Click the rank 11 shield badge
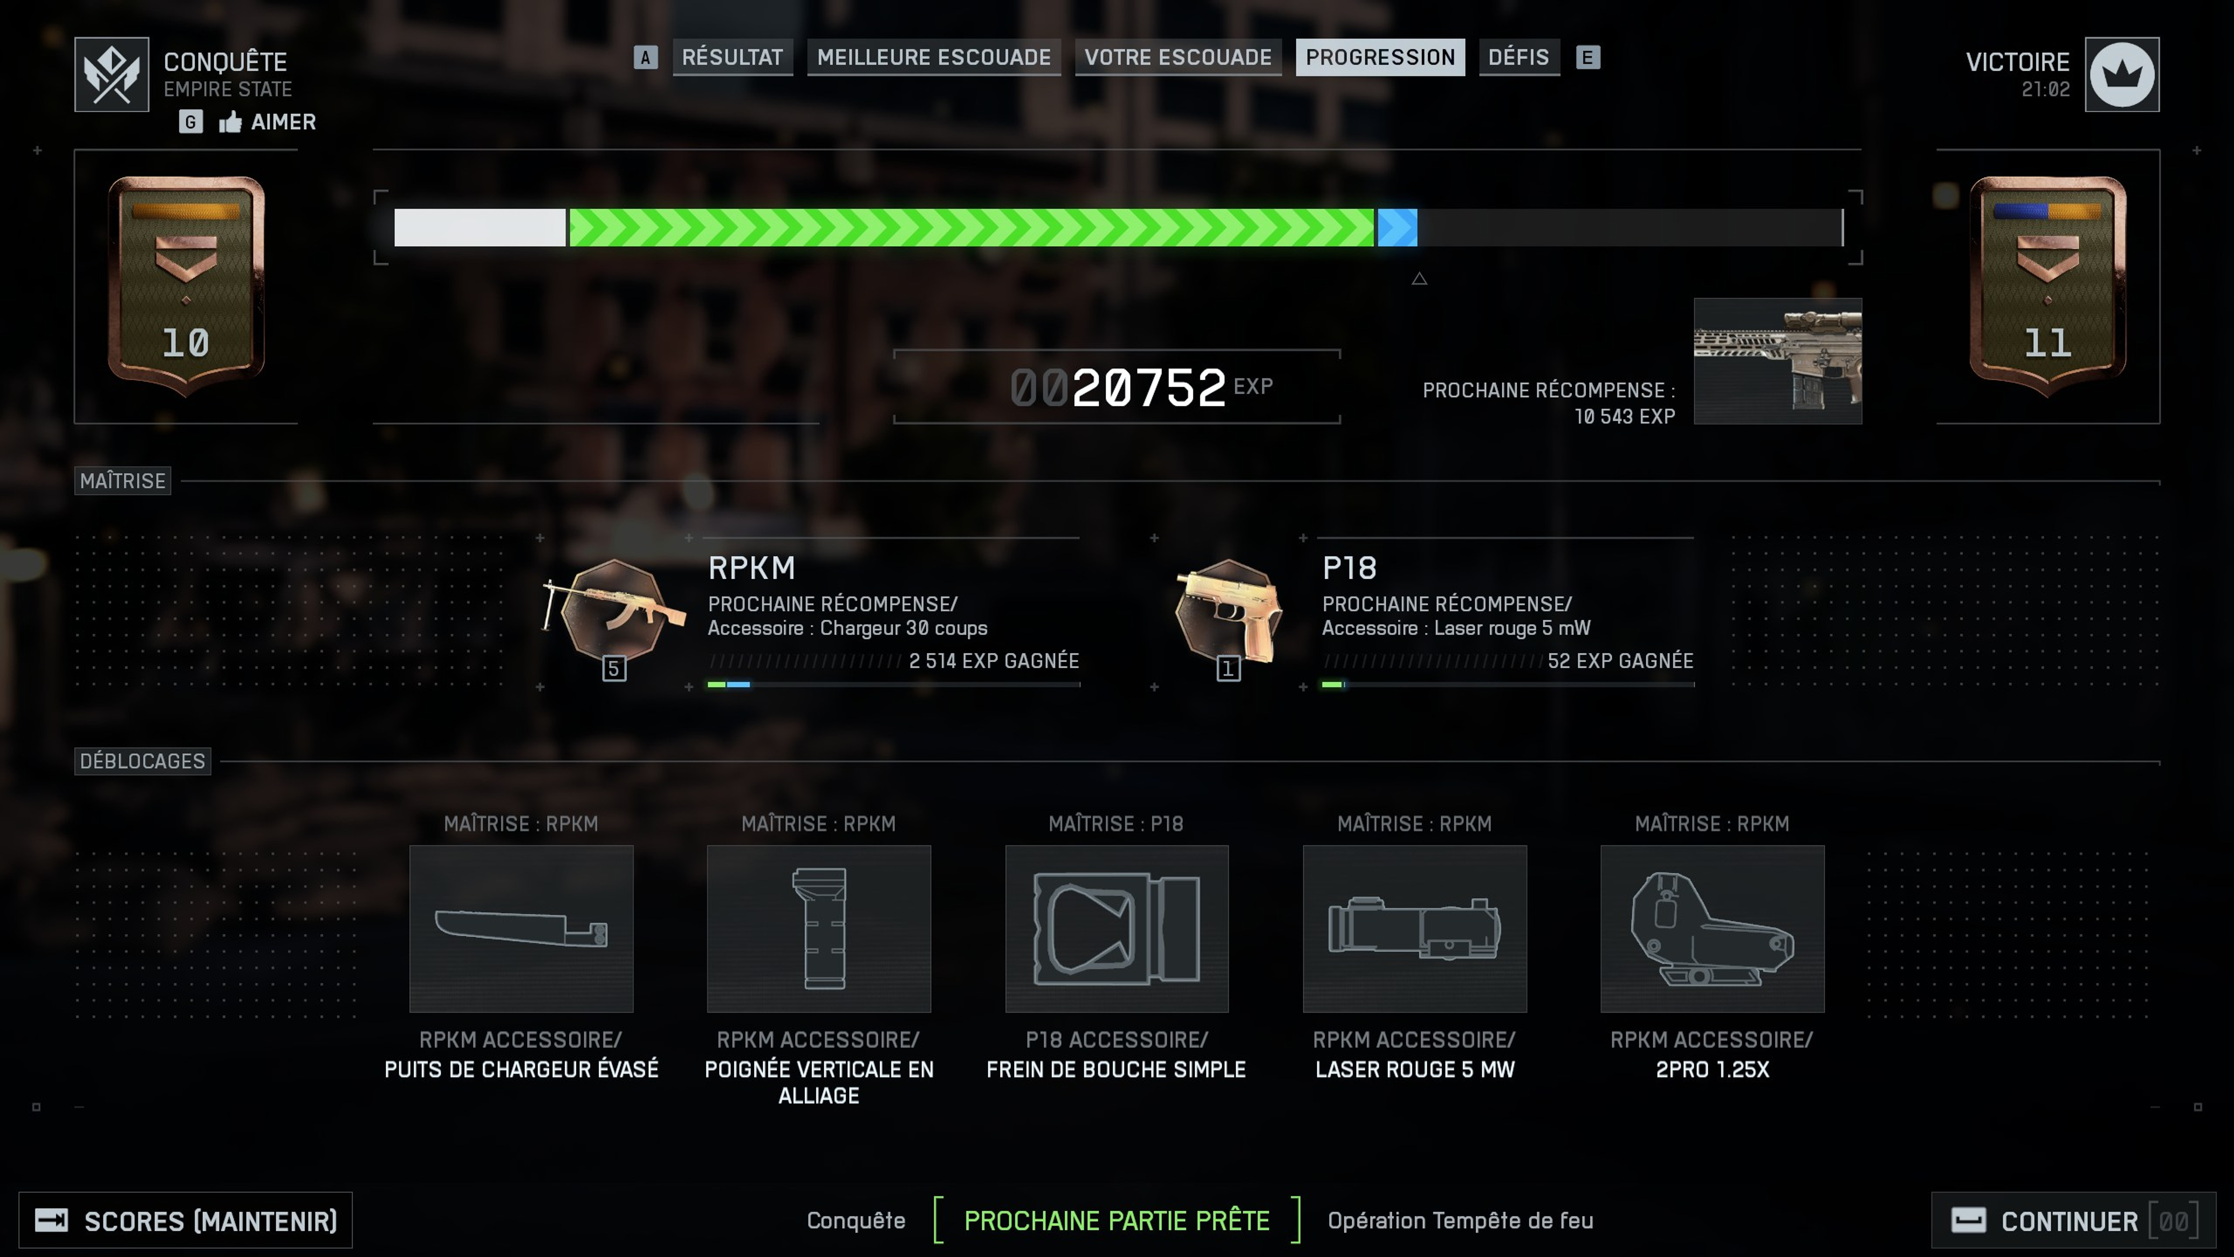The image size is (2234, 1257). [x=2048, y=286]
